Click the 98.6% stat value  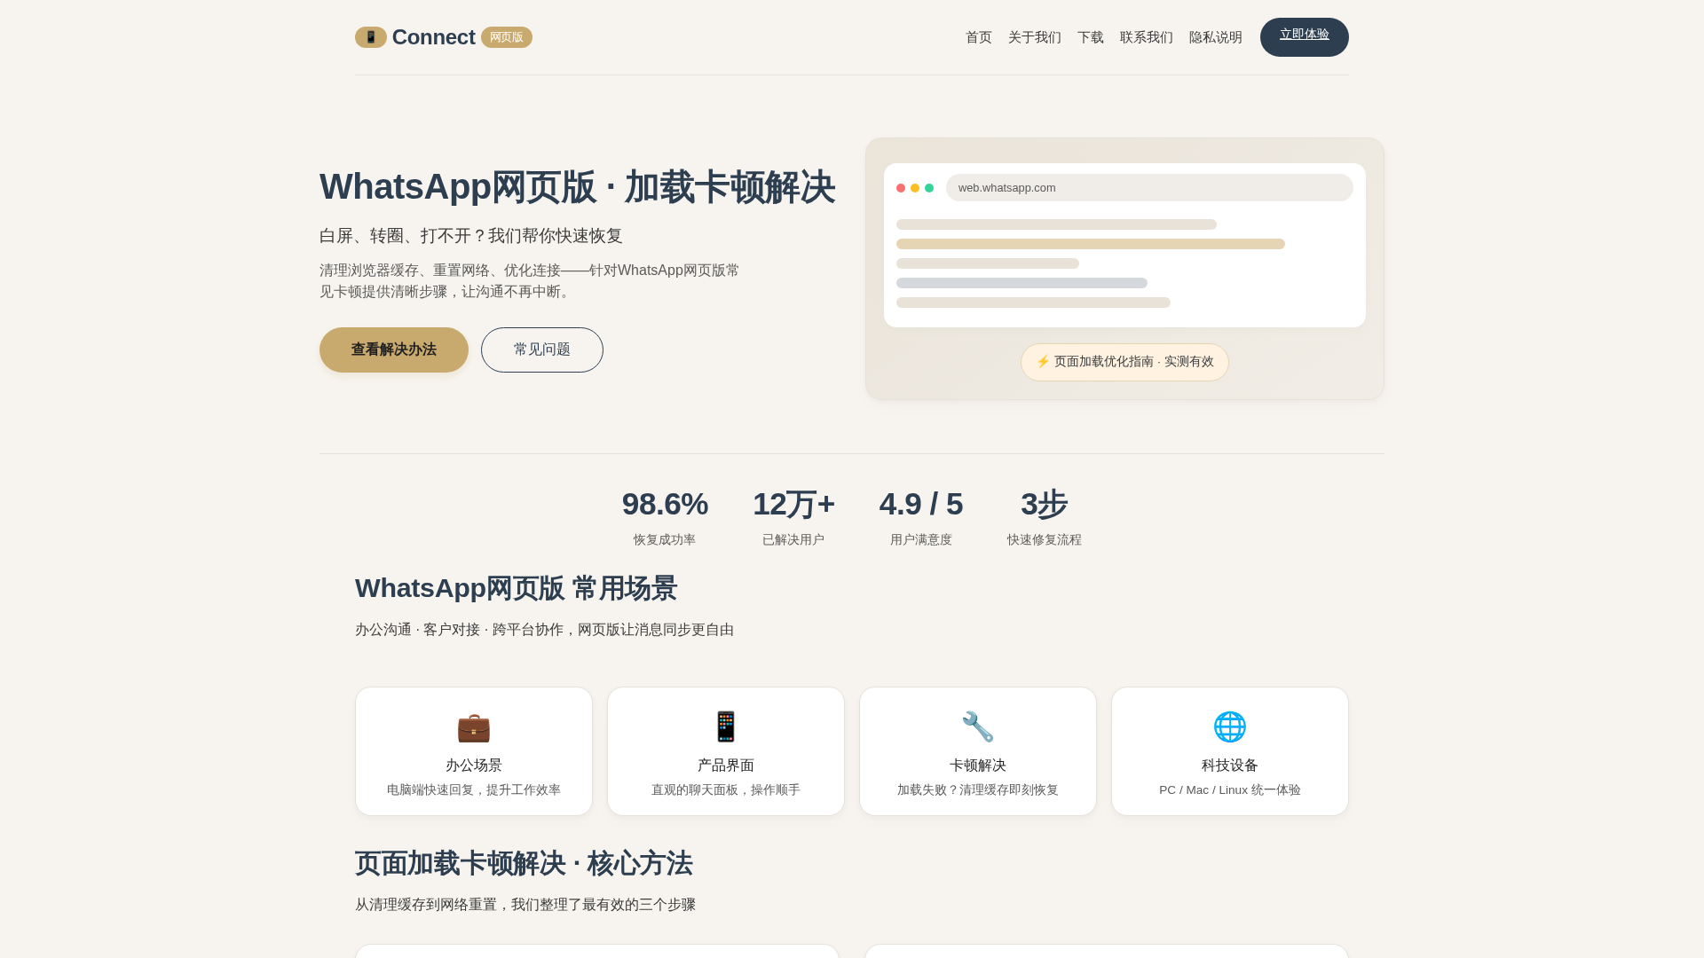(665, 504)
